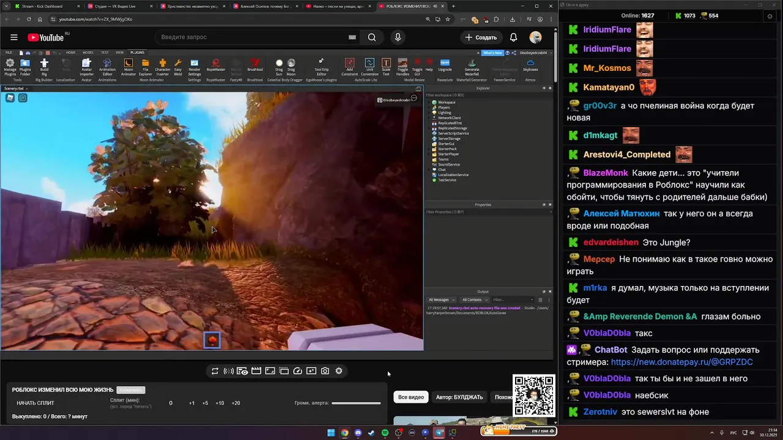The height and width of the screenshot is (440, 783).
Task: Open YouTube notifications bell
Action: tap(514, 37)
